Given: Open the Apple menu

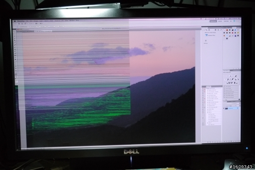Looking at the screenshot, I should [x=15, y=21].
